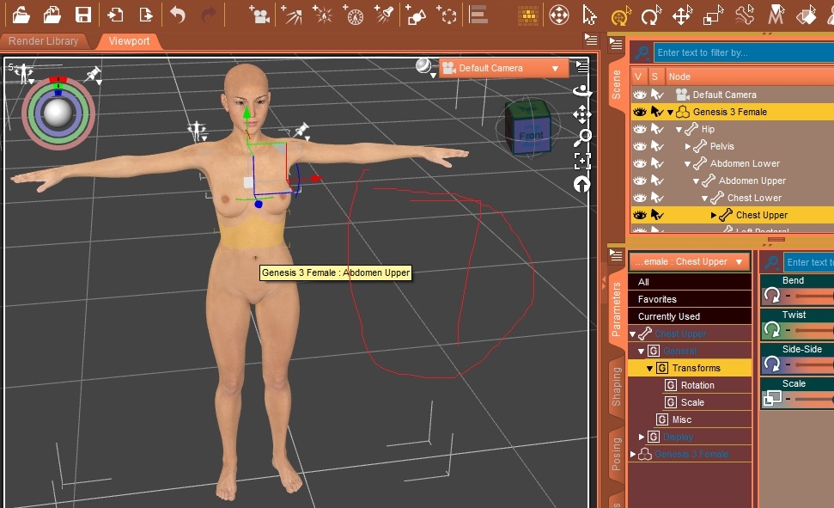Hide Hip node using its eye icon
The height and width of the screenshot is (508, 834).
tap(639, 129)
